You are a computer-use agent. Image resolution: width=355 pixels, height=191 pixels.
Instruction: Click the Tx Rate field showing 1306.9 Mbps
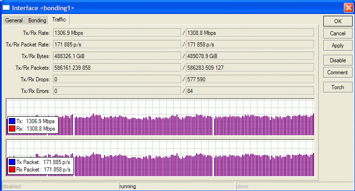[x=117, y=33]
